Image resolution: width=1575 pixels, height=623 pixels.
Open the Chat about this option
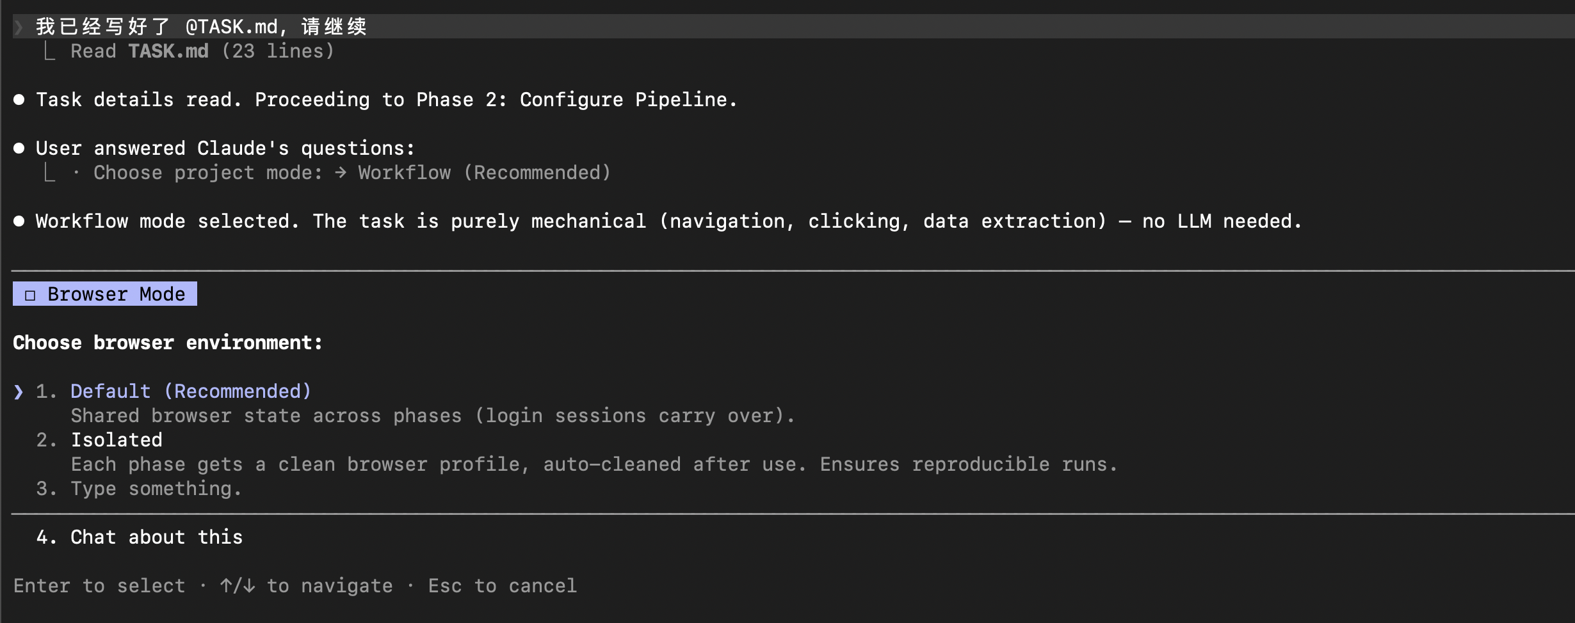156,537
